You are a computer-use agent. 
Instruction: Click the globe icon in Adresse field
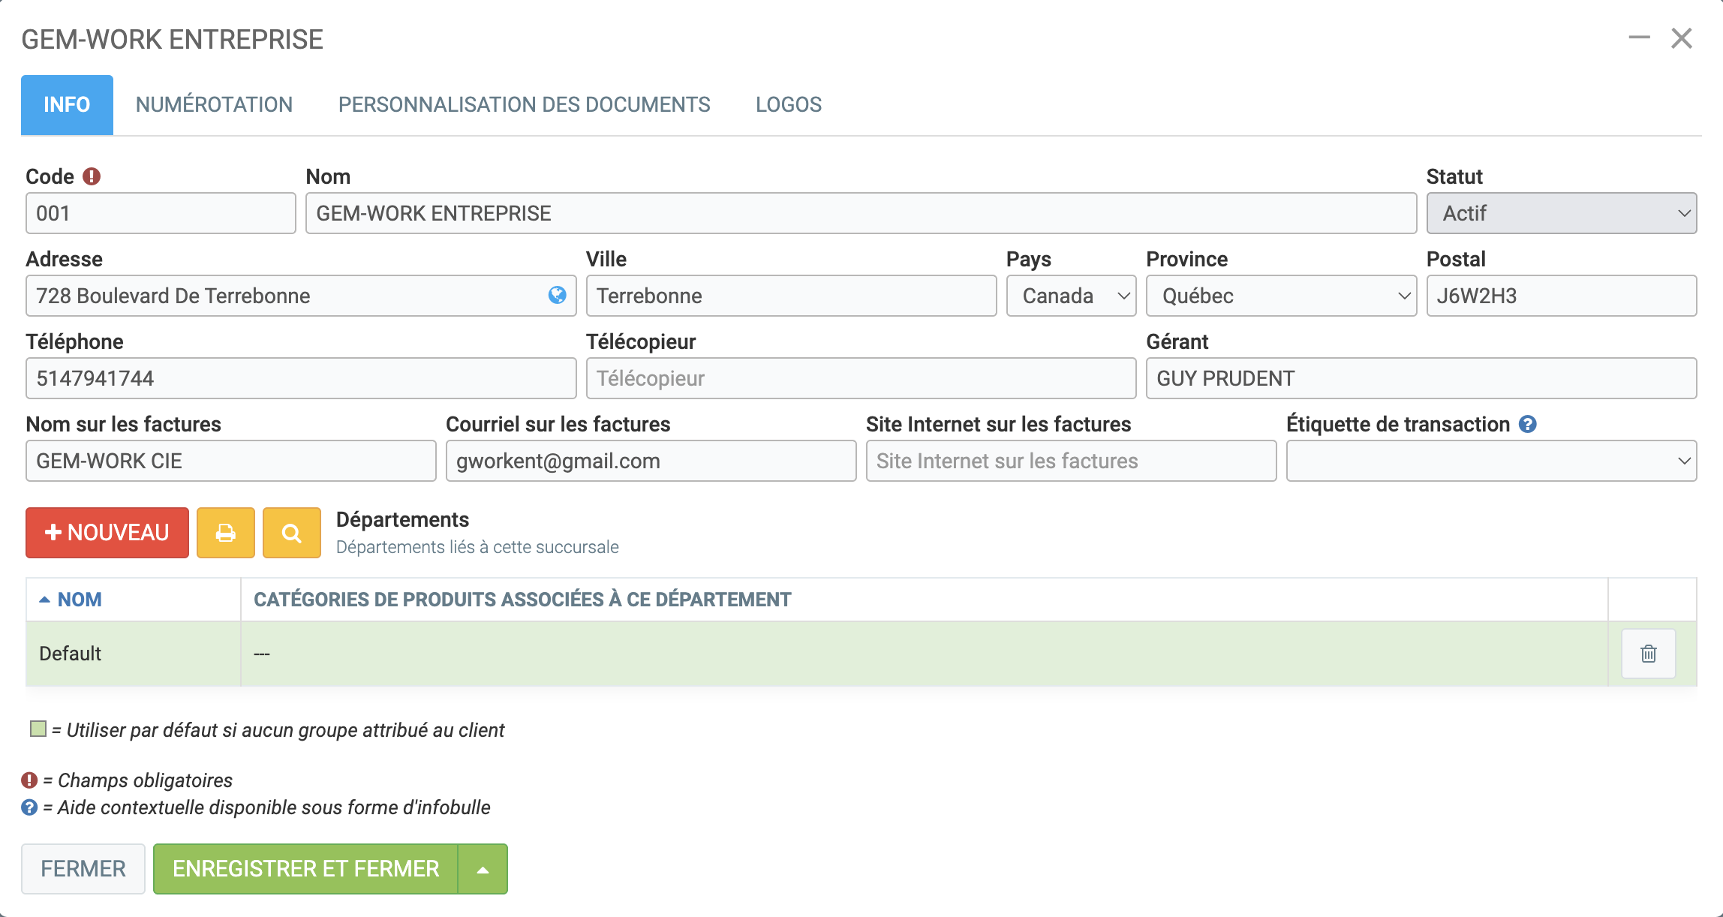[x=557, y=295]
